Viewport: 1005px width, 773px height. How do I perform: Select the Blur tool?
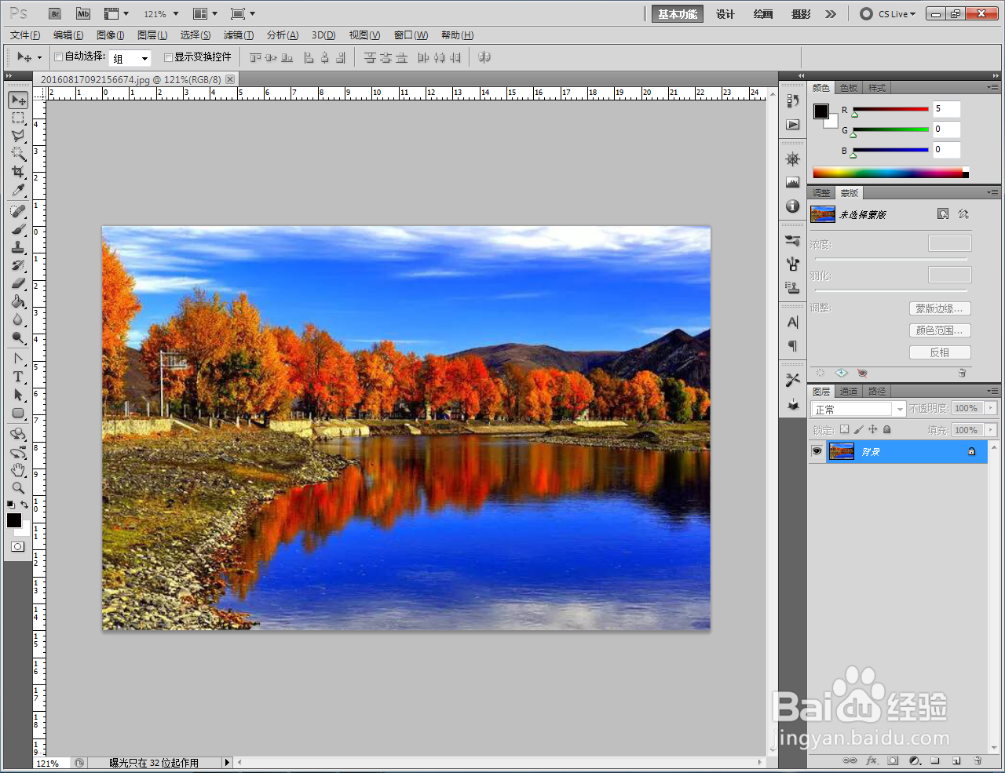(x=18, y=319)
